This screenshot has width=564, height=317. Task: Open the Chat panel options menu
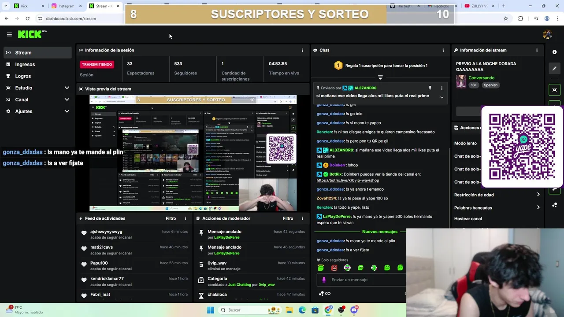click(x=443, y=50)
